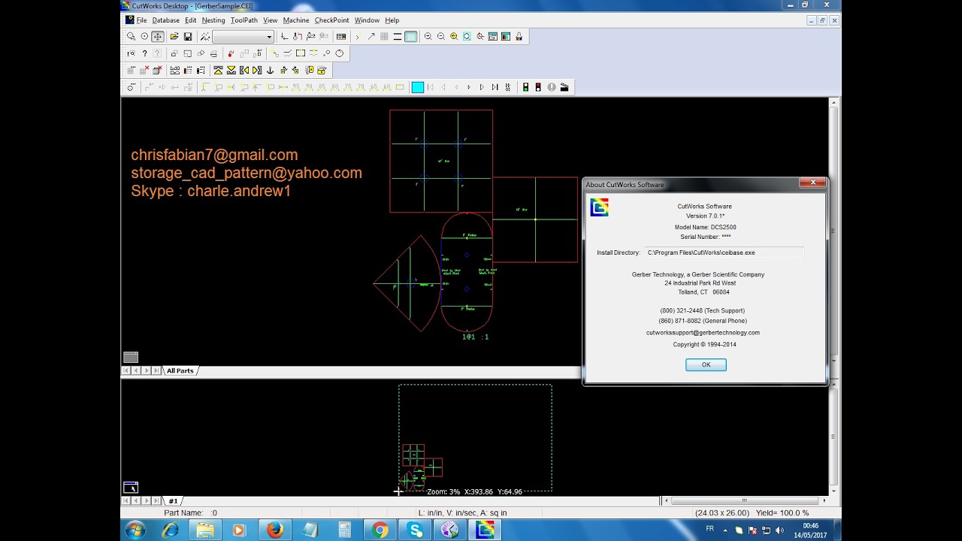The width and height of the screenshot is (962, 541).
Task: Toggle the two horizontal lines view button
Action: (x=397, y=36)
